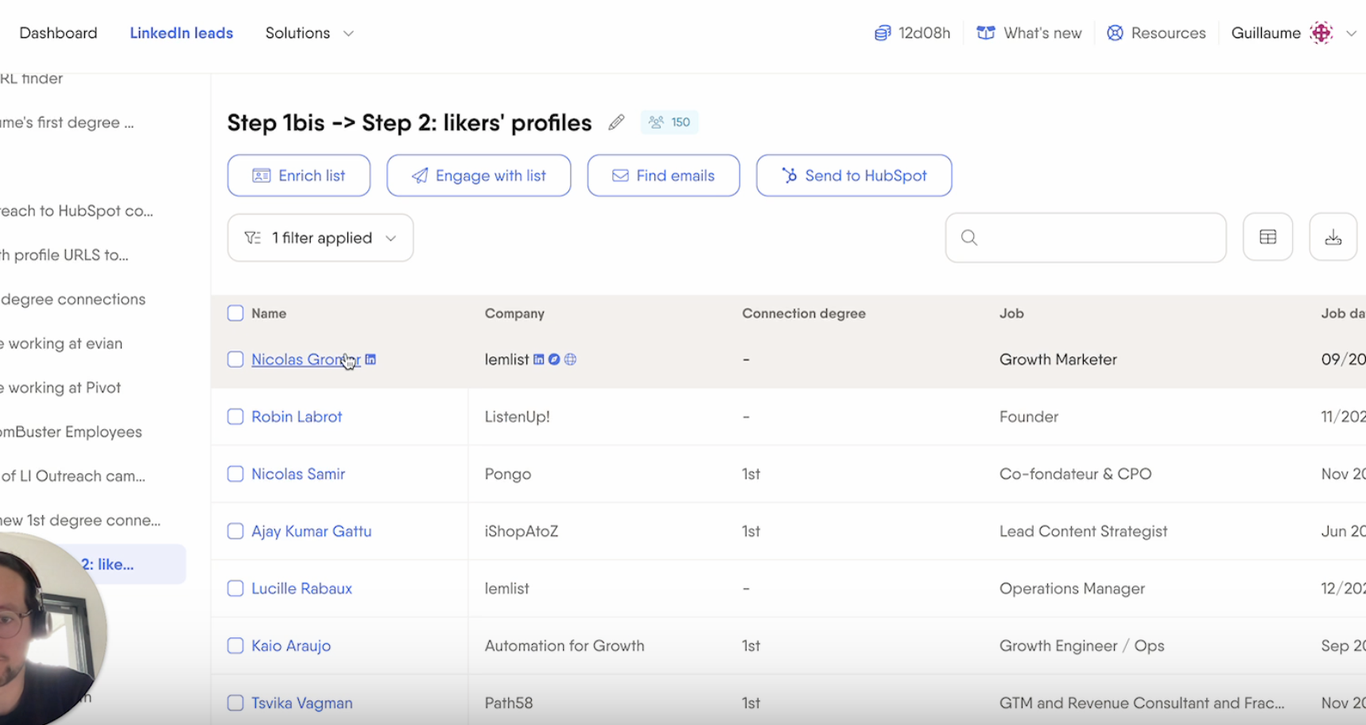Switch to LinkedIn leads tab
This screenshot has height=725, width=1366.
[x=181, y=33]
